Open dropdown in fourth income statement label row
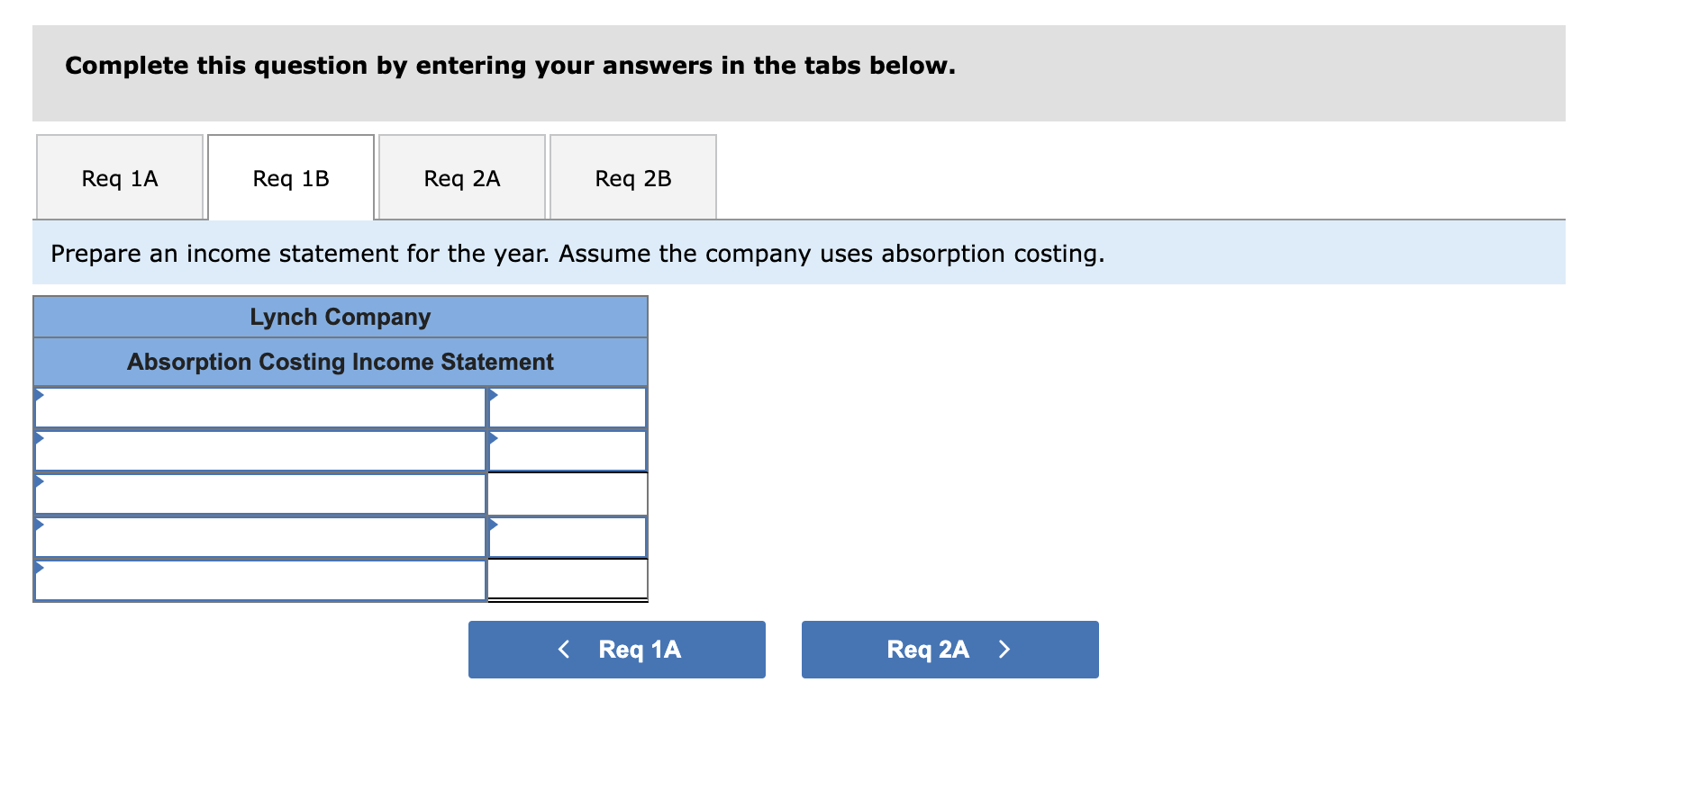This screenshot has width=1699, height=790. [x=41, y=525]
